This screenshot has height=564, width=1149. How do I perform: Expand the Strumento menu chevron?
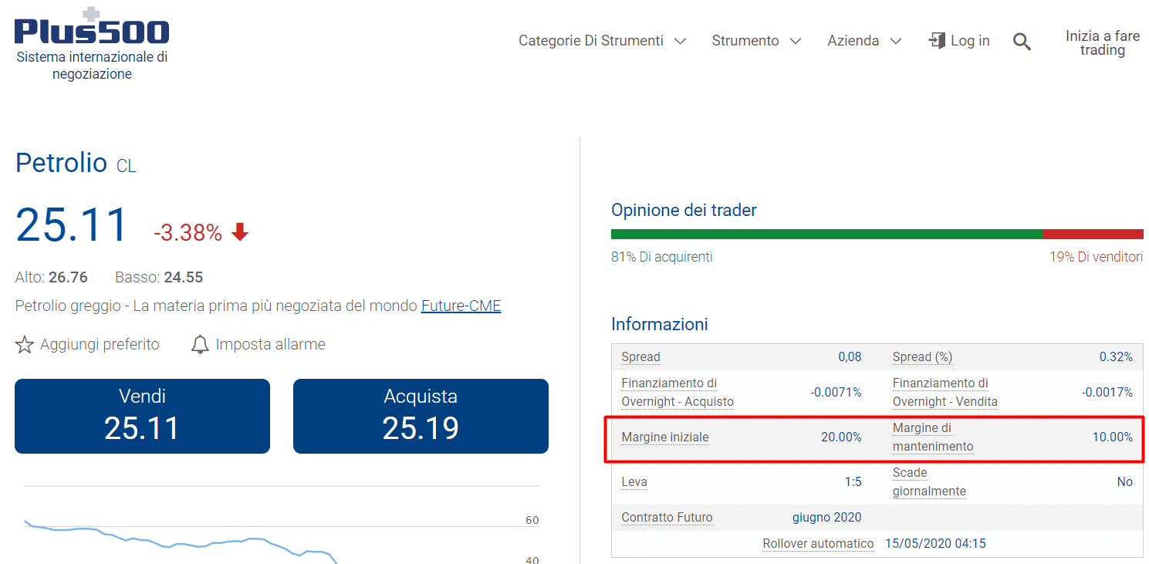796,41
